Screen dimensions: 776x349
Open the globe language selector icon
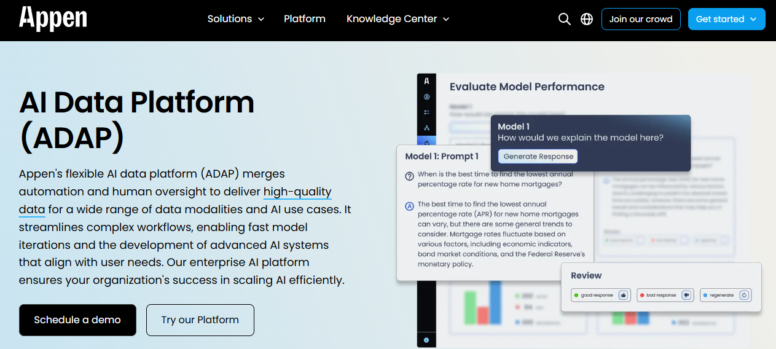click(x=587, y=19)
